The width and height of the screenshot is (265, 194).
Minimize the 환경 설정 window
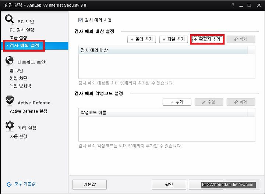pyautogui.click(x=241, y=6)
